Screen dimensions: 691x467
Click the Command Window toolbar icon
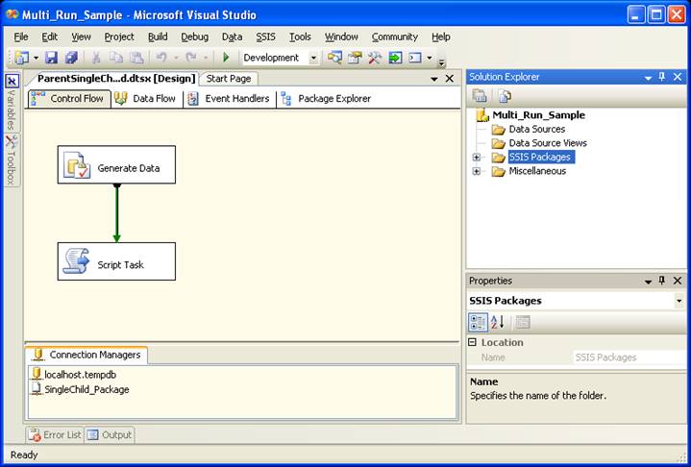tap(415, 58)
